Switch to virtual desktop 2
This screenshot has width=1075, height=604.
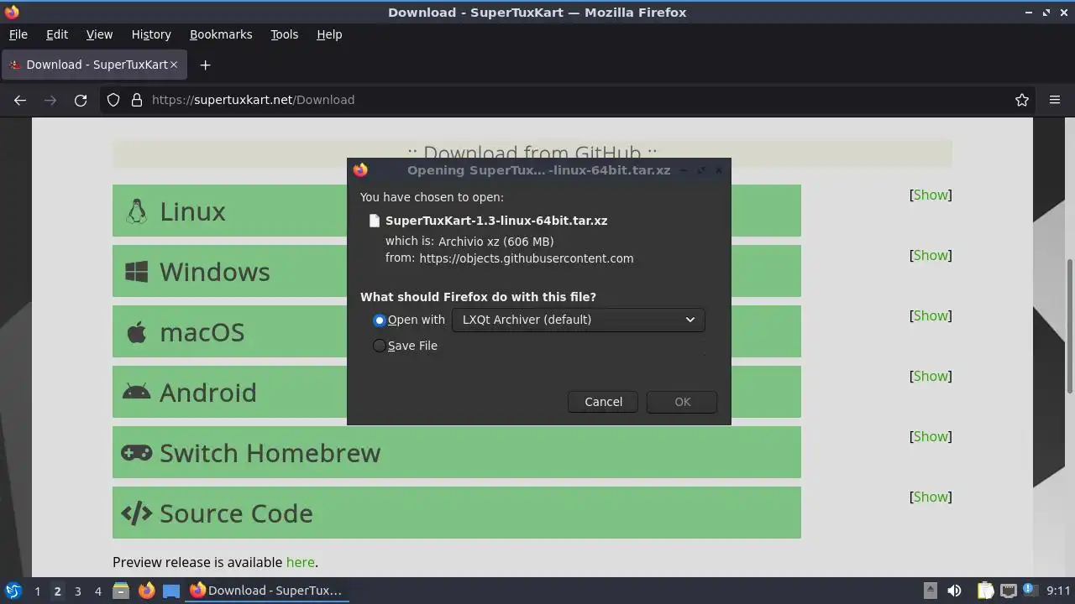point(57,591)
